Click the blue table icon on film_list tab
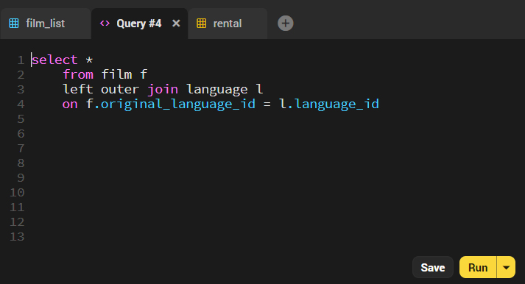Viewport: 525px width, 284px height. click(x=14, y=24)
